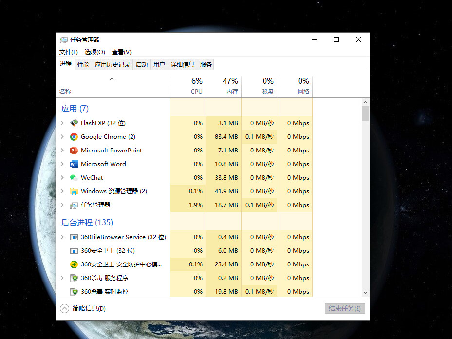452x339 pixels.
Task: Click the Google Chrome icon in process list
Action: tap(74, 137)
